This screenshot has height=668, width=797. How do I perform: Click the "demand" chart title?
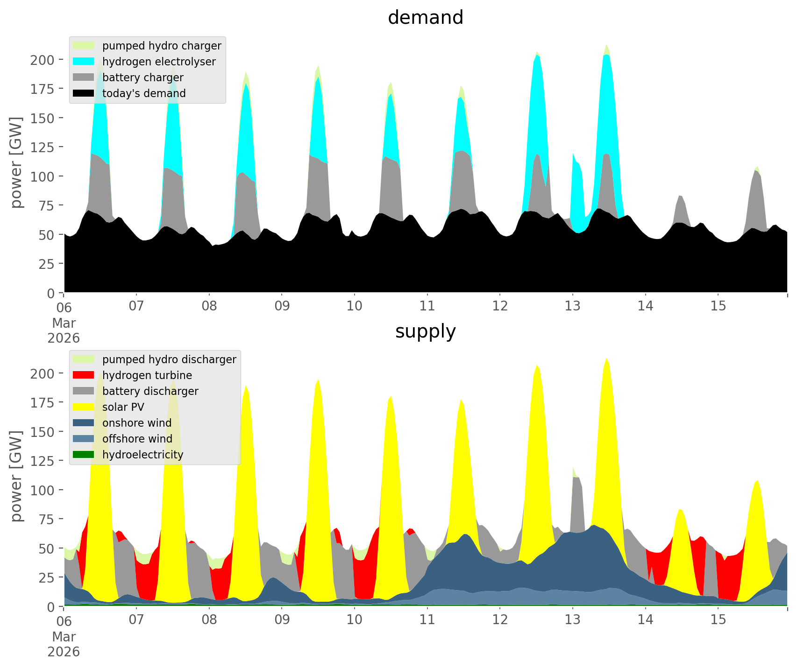[425, 18]
